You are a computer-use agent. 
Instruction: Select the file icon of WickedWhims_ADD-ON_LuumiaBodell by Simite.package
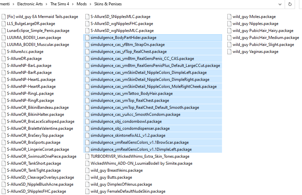87,163
